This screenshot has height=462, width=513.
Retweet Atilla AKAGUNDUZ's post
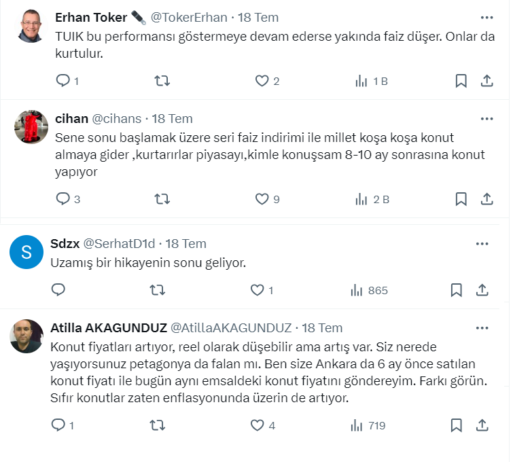(x=157, y=425)
